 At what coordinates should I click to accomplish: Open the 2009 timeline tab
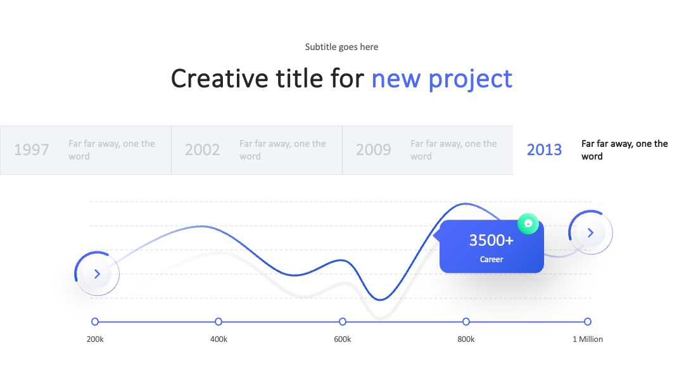coord(428,150)
